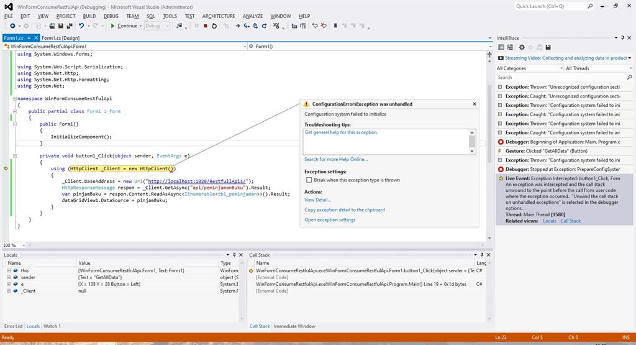This screenshot has height=345, width=636.
Task: Click in the IntelliTrace Search field
Action: coord(561,77)
